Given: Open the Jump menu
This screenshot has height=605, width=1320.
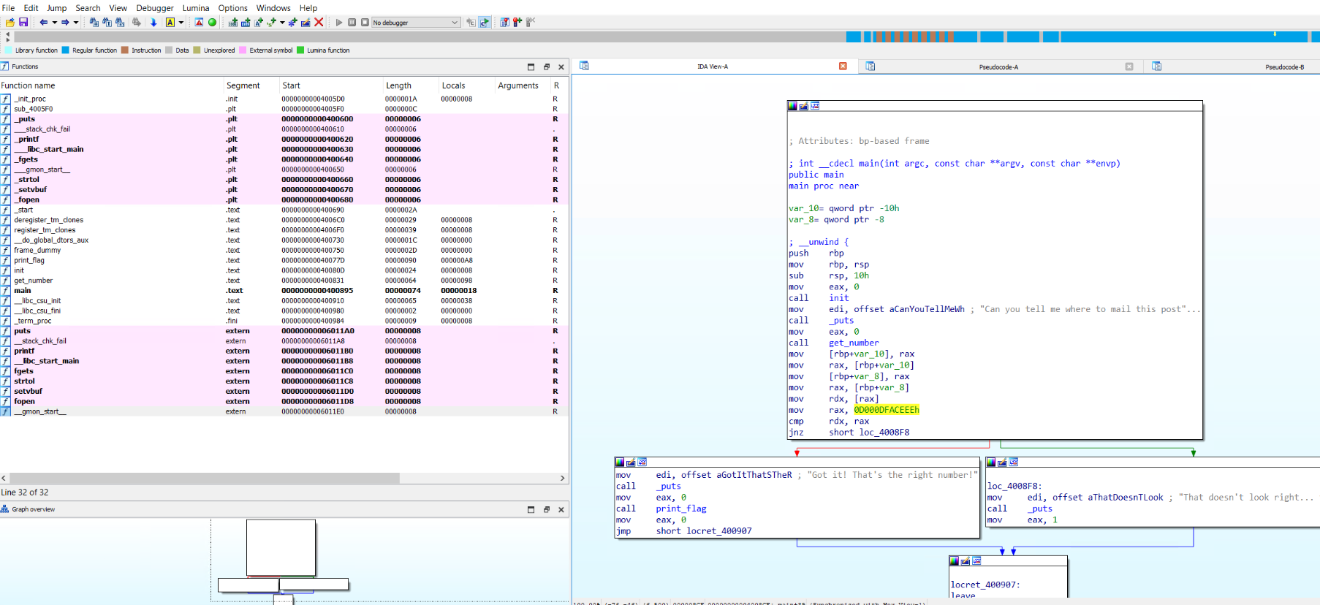Looking at the screenshot, I should click(57, 8).
